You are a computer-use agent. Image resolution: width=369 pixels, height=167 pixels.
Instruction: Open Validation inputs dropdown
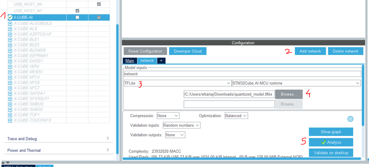pos(181,125)
